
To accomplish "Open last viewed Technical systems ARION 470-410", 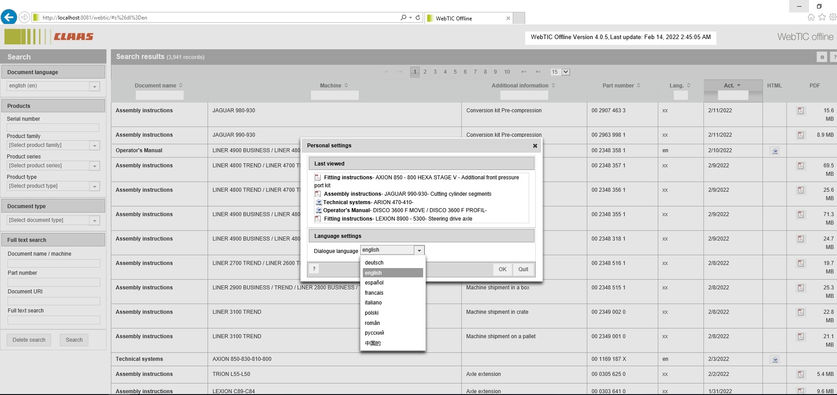I will tap(364, 202).
